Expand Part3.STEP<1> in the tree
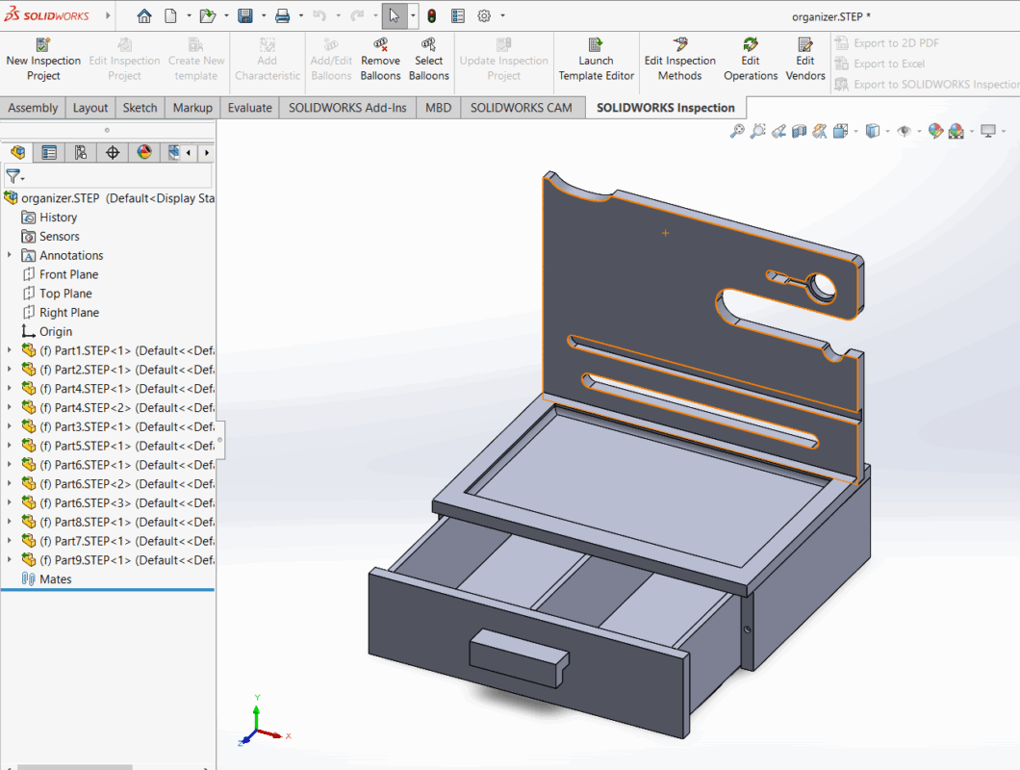Viewport: 1020px width, 770px height. 9,426
